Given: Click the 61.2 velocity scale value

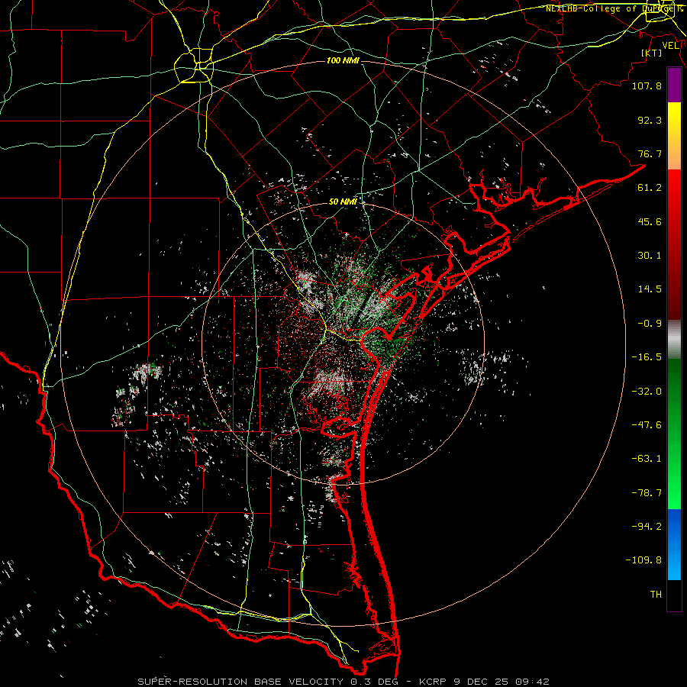Looking at the screenshot, I should coord(650,188).
